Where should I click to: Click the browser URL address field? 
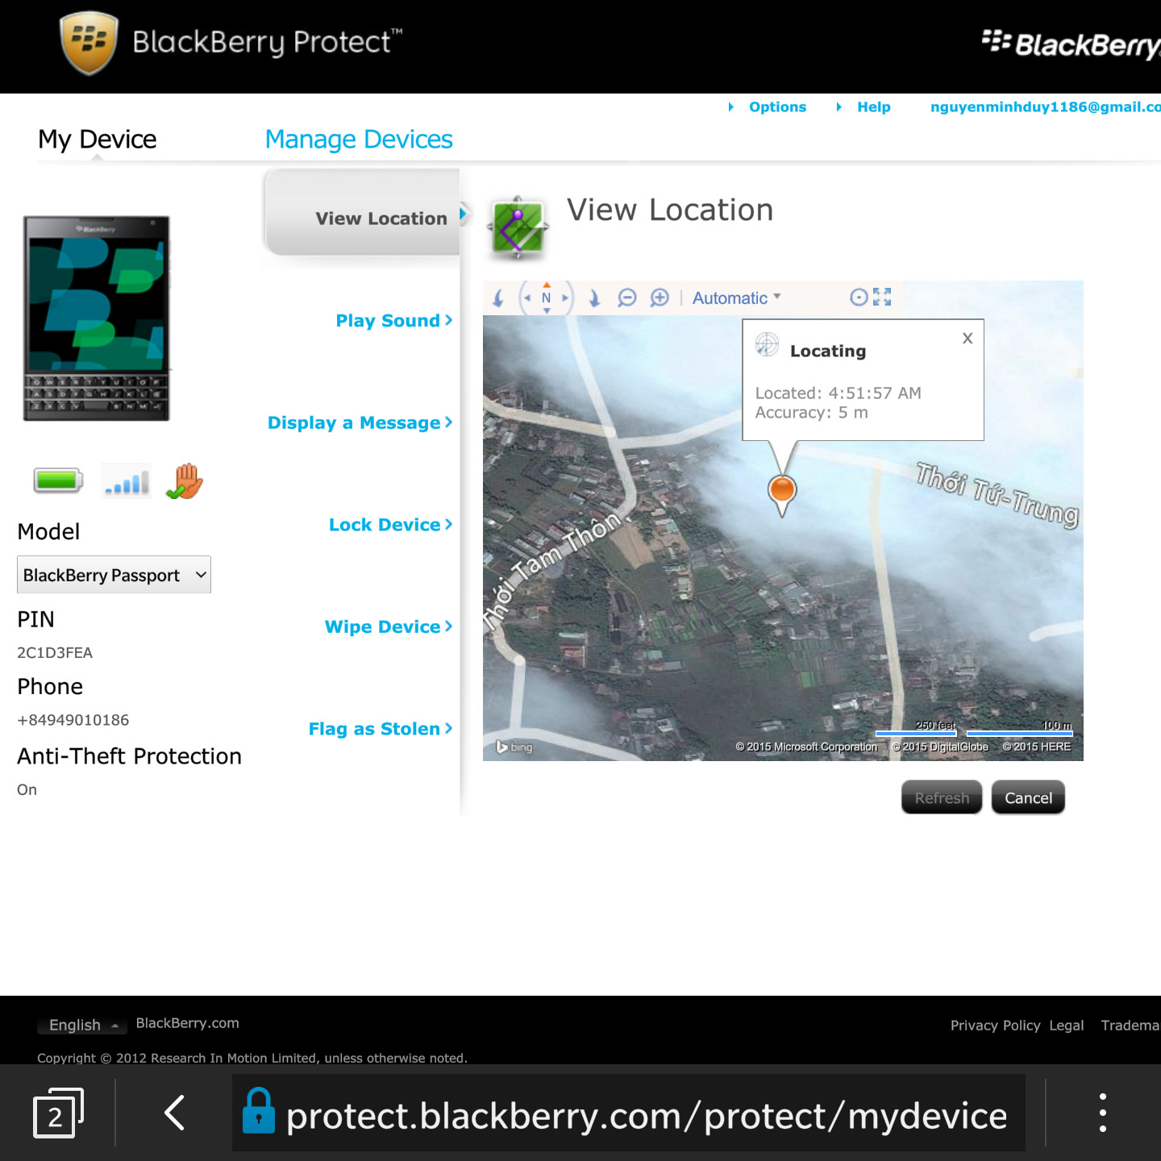pos(629,1113)
